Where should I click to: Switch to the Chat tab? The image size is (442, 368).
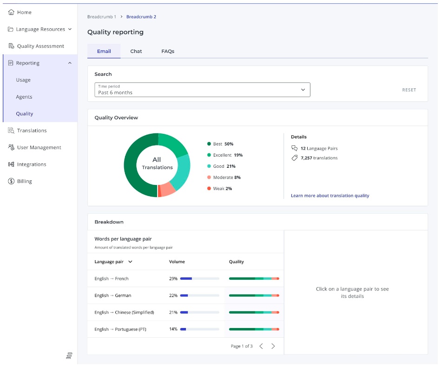pyautogui.click(x=136, y=51)
